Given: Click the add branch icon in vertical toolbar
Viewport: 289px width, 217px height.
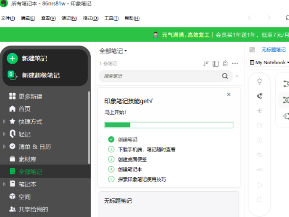Looking at the screenshot, I should (259, 111).
